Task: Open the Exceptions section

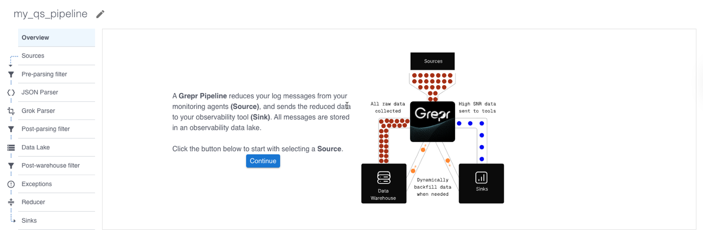Action: point(56,184)
